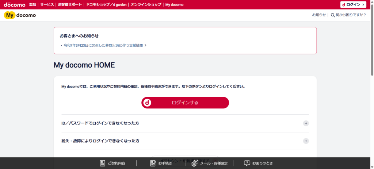Screen dimensions: 374x169
Task: Click the scrollbar down arrow
Action: 372,167
